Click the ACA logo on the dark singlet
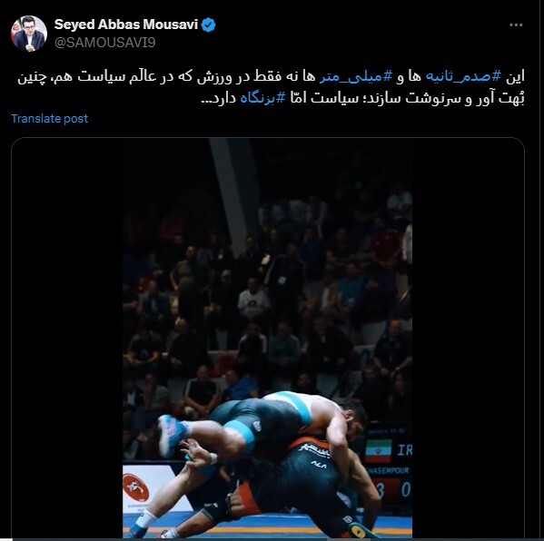 click(318, 464)
